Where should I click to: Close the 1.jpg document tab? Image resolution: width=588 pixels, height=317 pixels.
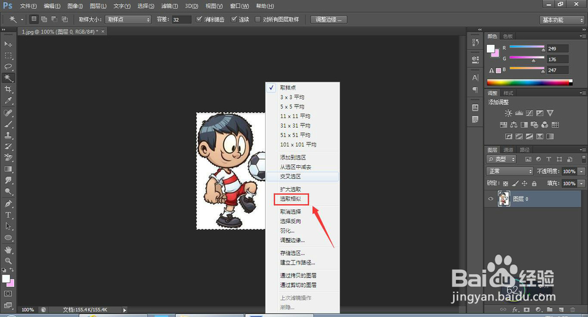tap(103, 32)
